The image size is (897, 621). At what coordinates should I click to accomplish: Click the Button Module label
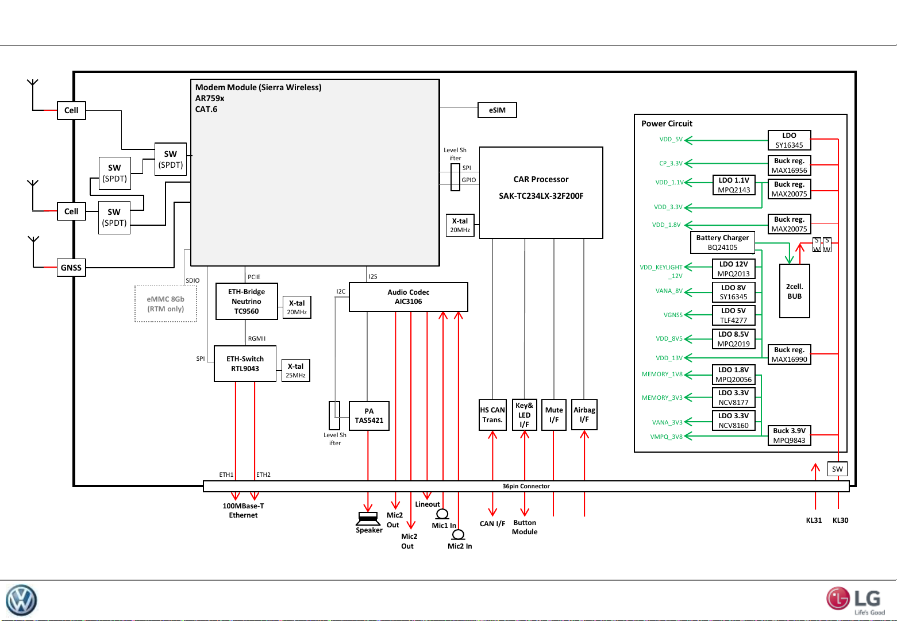coord(525,527)
